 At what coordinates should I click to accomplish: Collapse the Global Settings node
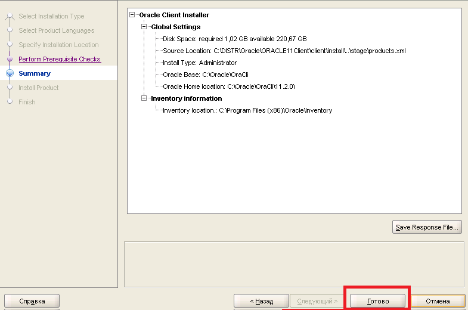coord(144,27)
